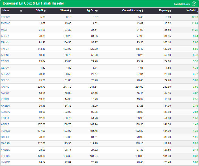Select the RYGYO stock ticker
Image resolution: width=199 pixels, height=166 pixels.
click(x=5, y=23)
